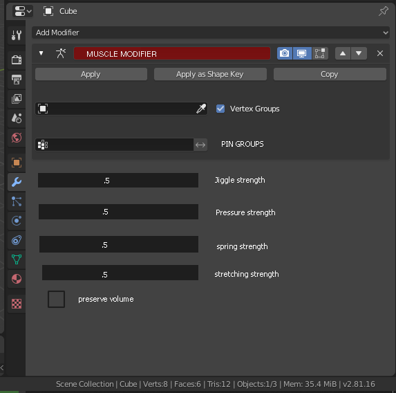Image resolution: width=396 pixels, height=393 pixels.
Task: Click Mem: 35.4 MiB in status bar
Action: [x=310, y=384]
